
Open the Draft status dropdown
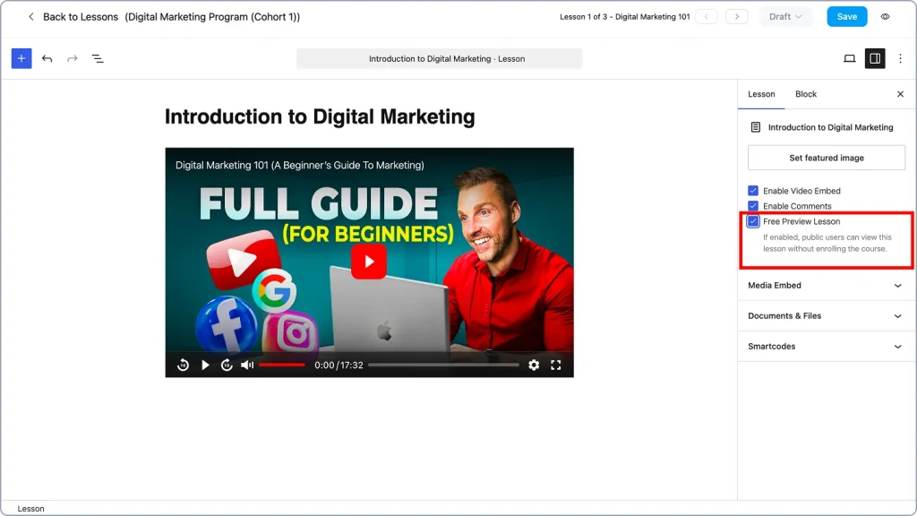[x=785, y=17]
